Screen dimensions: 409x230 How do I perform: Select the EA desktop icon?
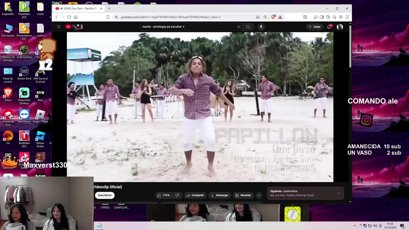click(8, 138)
